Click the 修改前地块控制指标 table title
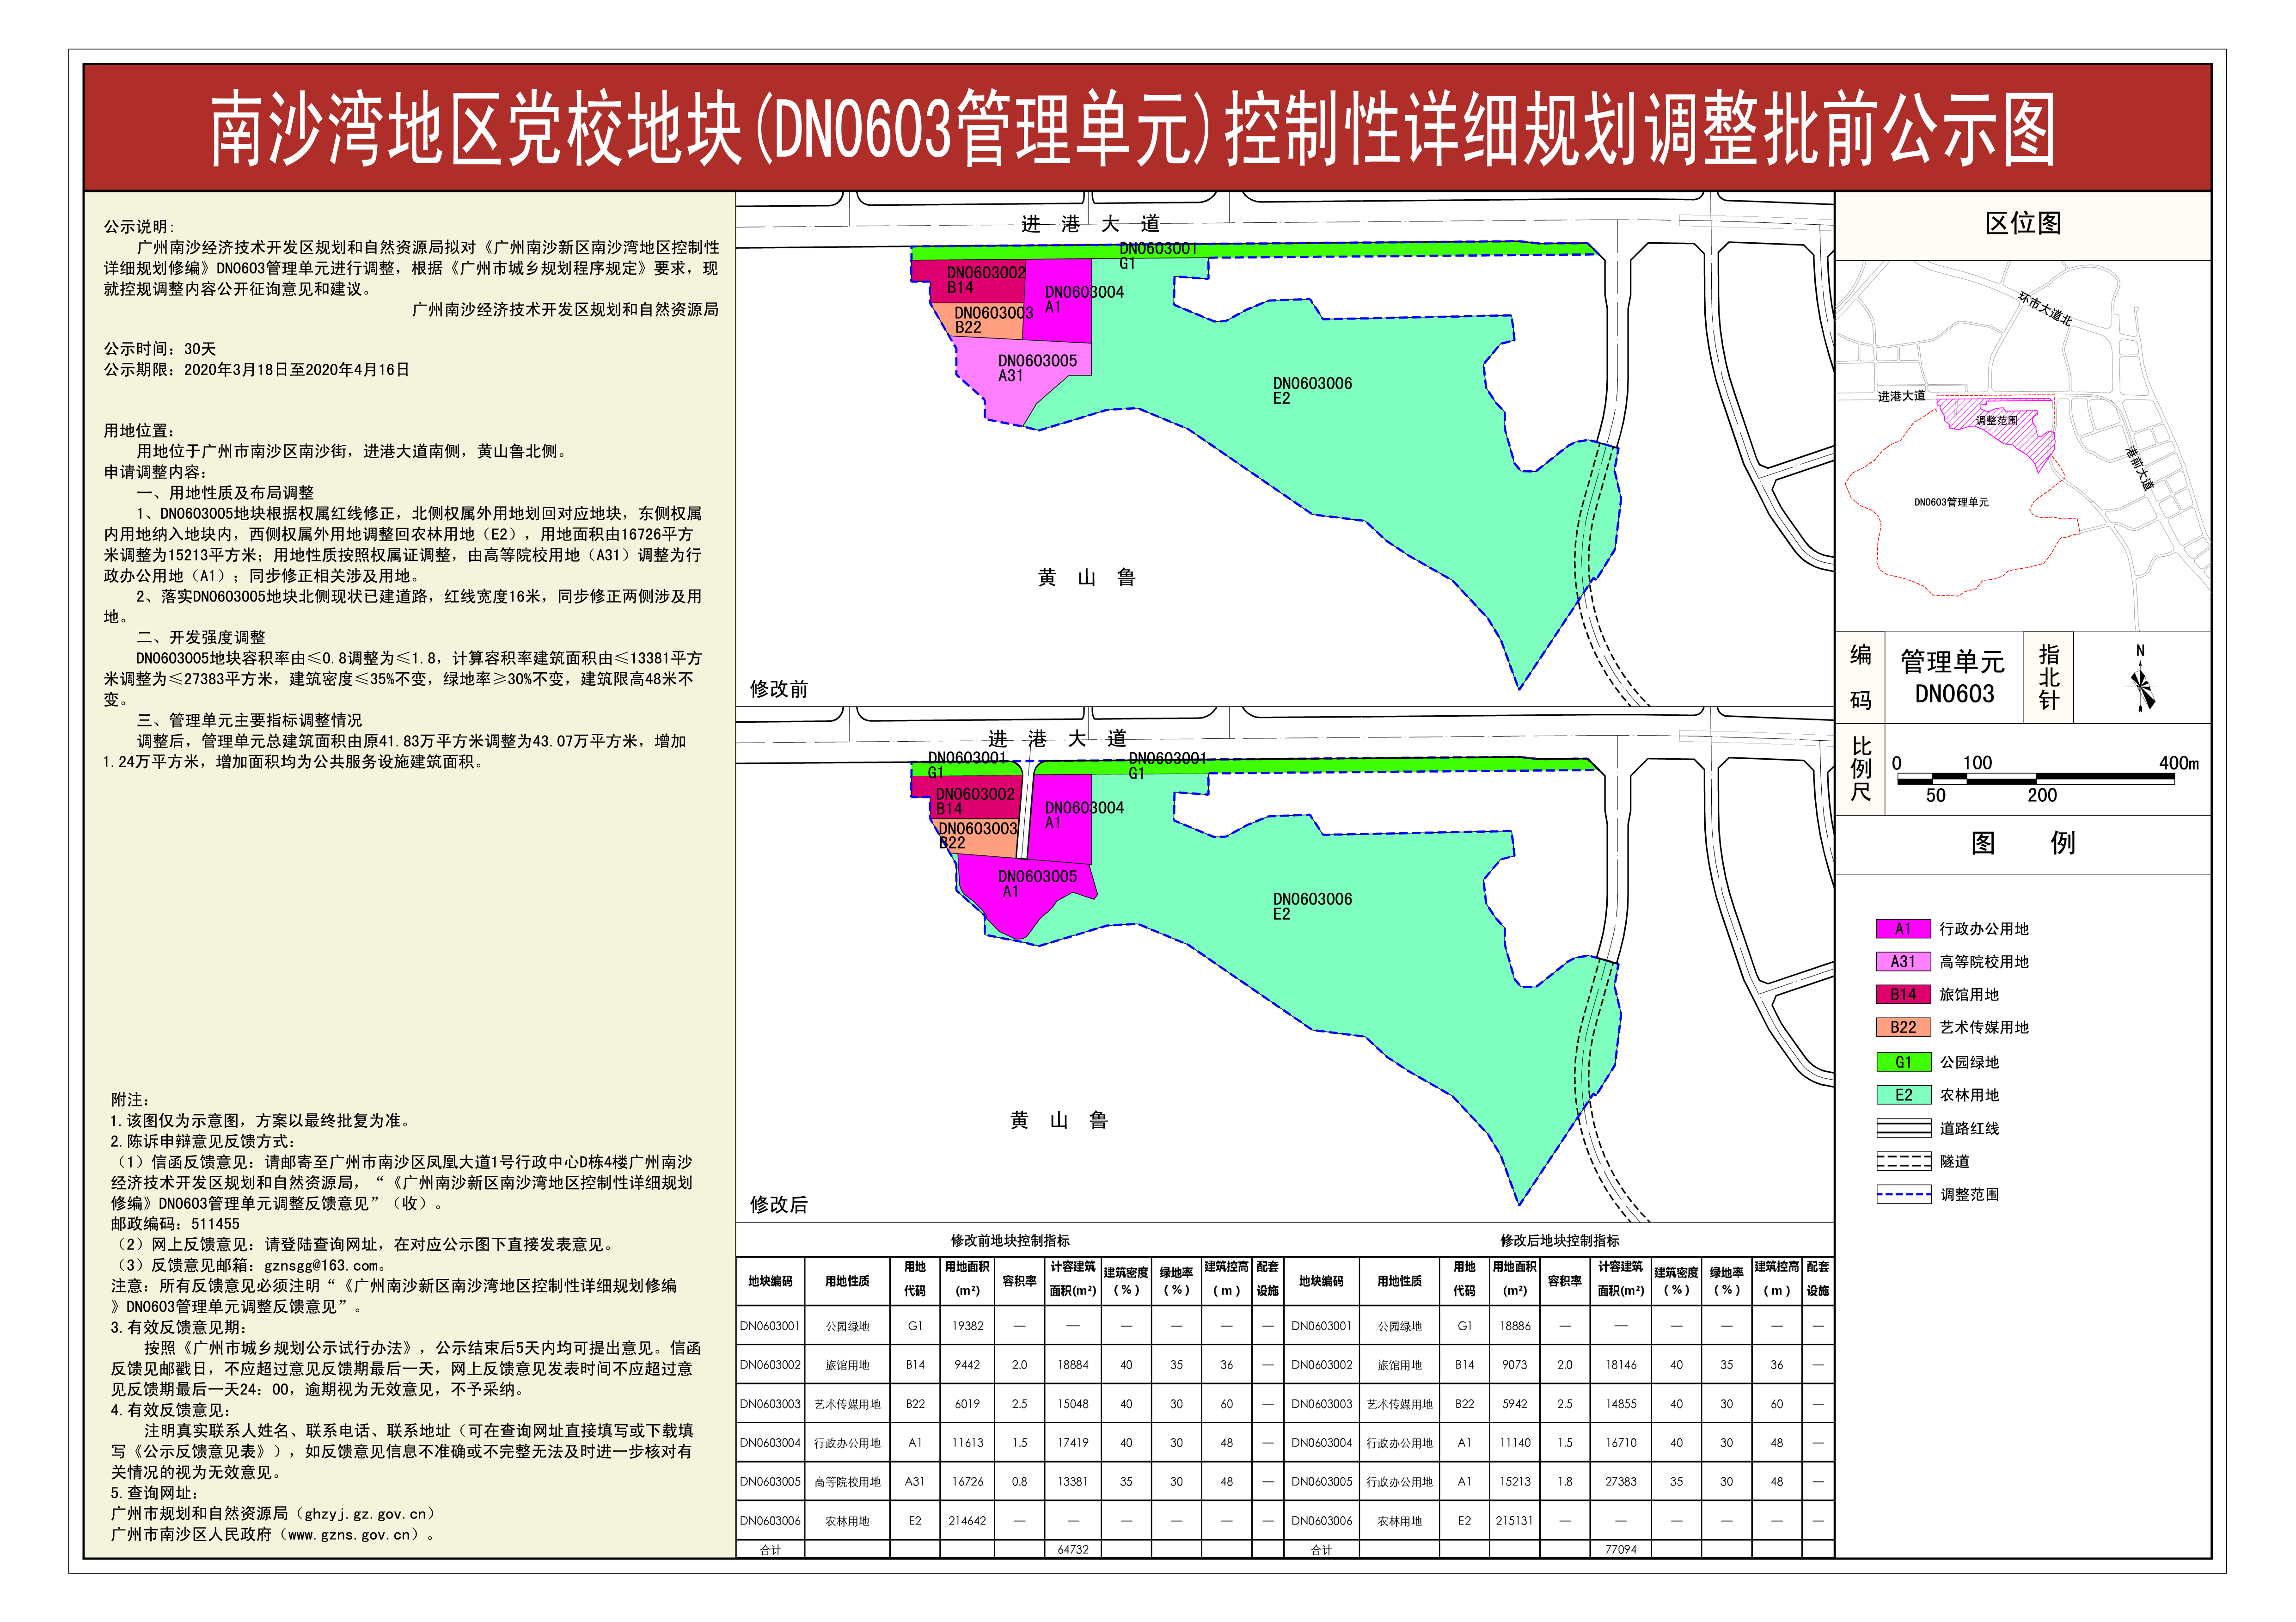 point(1010,1241)
